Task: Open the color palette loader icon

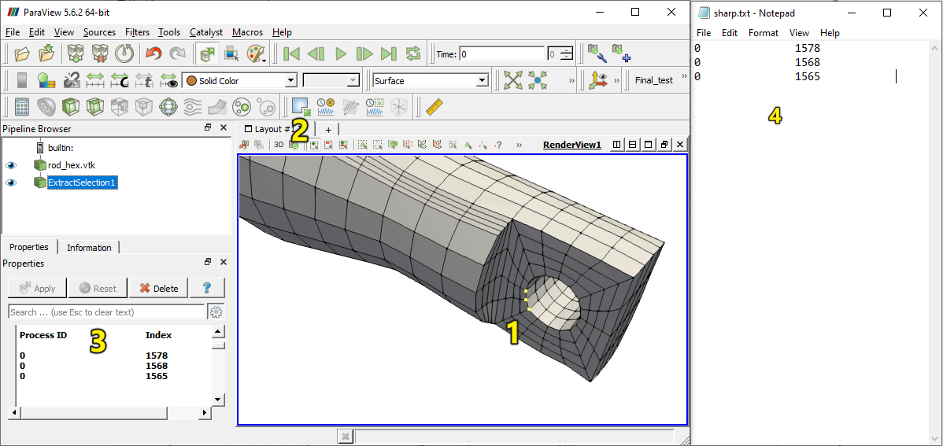Action: [257, 53]
